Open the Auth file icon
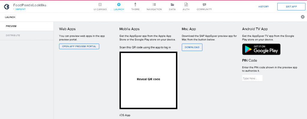Image resolution: width=307 pixels, height=119 pixels. (x=186, y=4)
